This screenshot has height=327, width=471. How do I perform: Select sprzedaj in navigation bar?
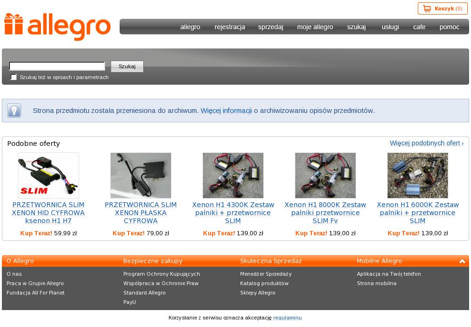(x=271, y=27)
